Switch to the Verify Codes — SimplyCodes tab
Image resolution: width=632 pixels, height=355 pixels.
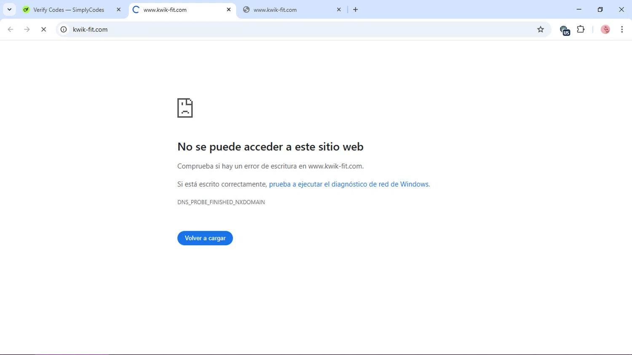pyautogui.click(x=72, y=10)
